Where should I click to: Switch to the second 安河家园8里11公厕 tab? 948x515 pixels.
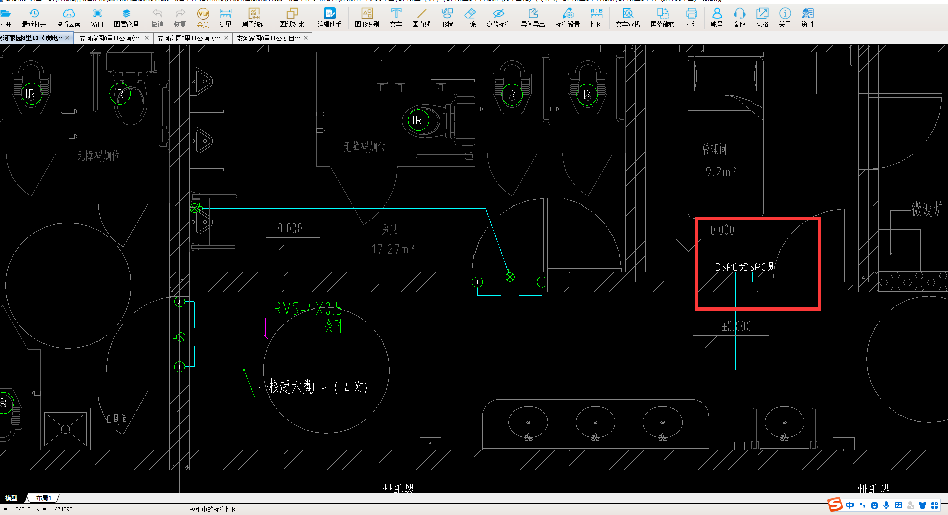click(x=109, y=38)
